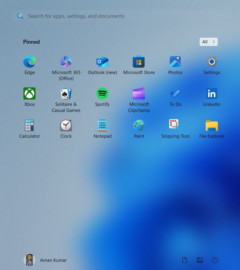240x270 pixels.
Task: Click the search magnifier icon
Action: coord(20,16)
